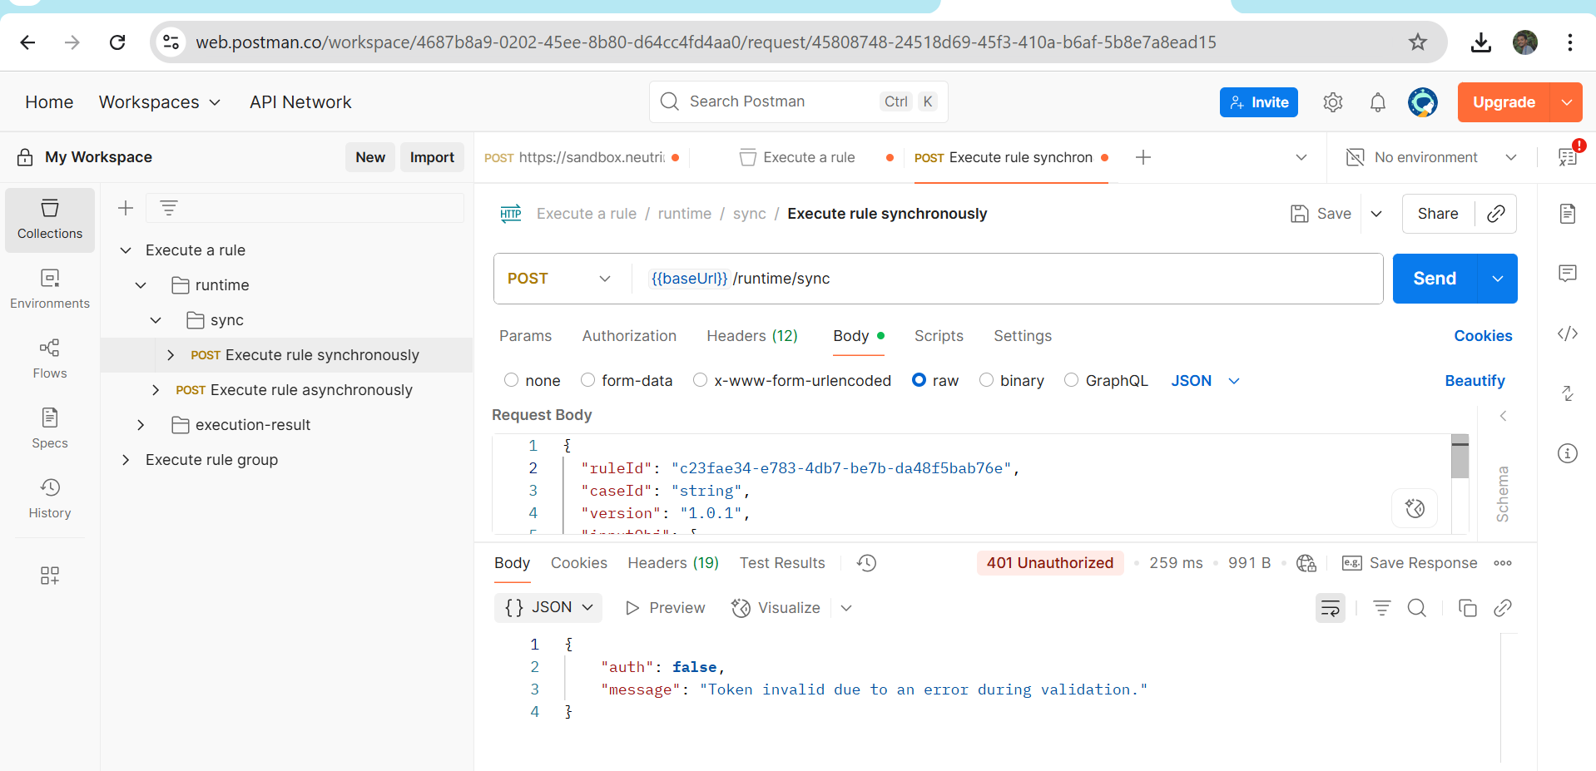Open the History sidebar panel
This screenshot has width=1596, height=771.
click(50, 499)
